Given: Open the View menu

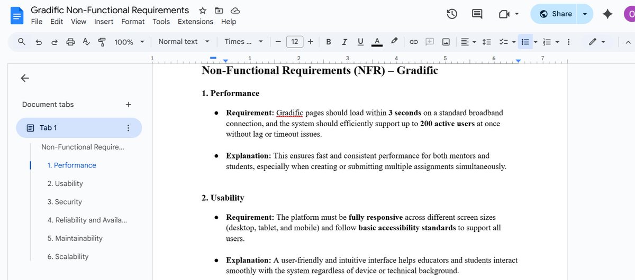Looking at the screenshot, I should pyautogui.click(x=78, y=22).
